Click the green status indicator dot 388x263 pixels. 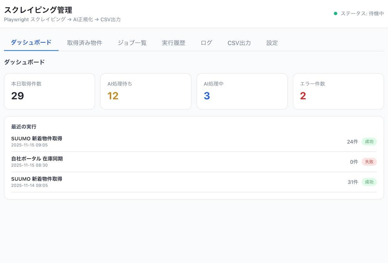(x=335, y=14)
